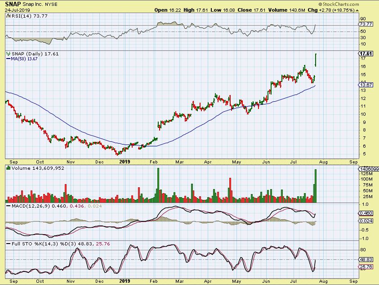Click the 'MA(50) 13.67' moving average label
Image resolution: width=379 pixels, height=285 pixels.
click(x=24, y=59)
